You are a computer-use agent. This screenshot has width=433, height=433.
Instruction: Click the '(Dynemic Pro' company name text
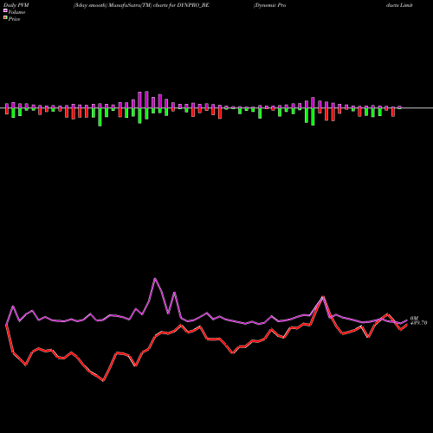click(269, 5)
